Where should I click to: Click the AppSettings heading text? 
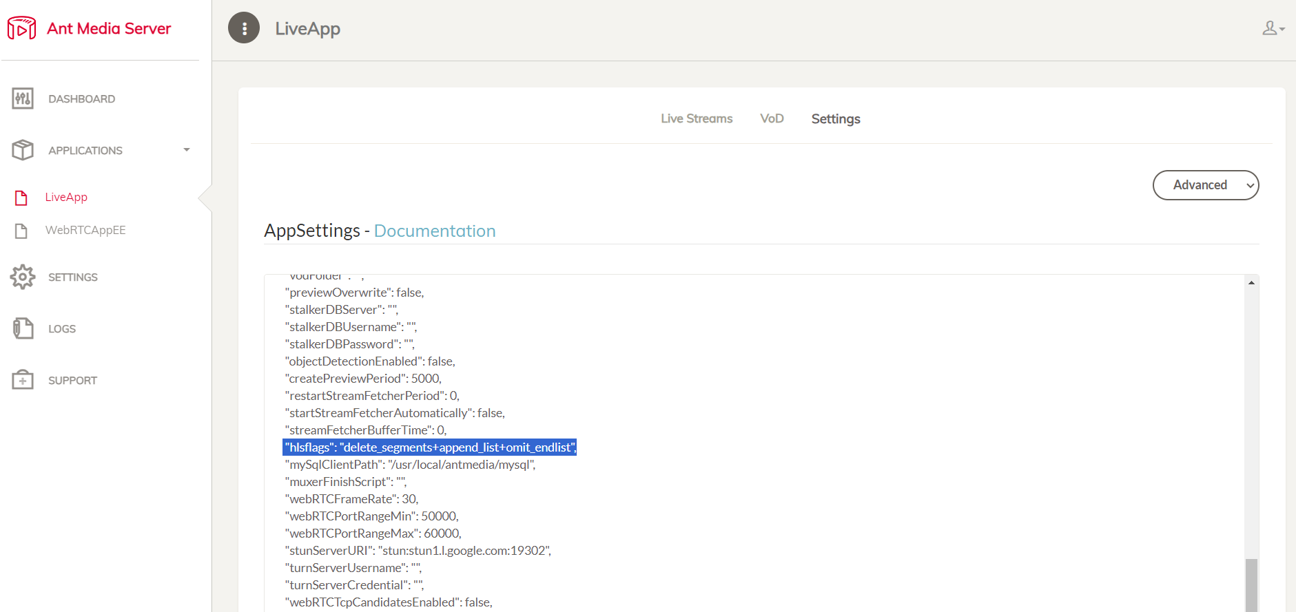[312, 231]
